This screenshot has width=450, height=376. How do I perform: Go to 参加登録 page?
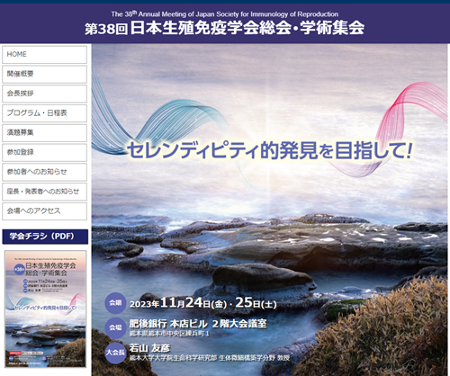(44, 152)
